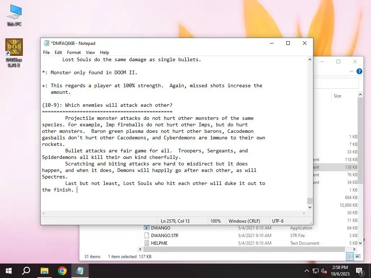Click the muted volume tray icon
Viewport: 371px width, 278px height.
[324, 271]
